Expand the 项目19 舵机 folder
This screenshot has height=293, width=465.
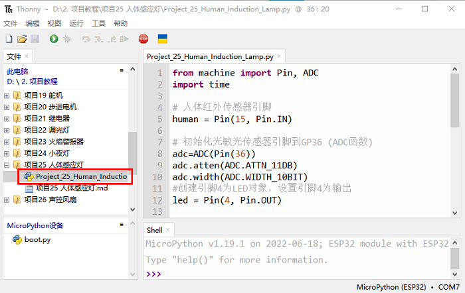[7, 95]
